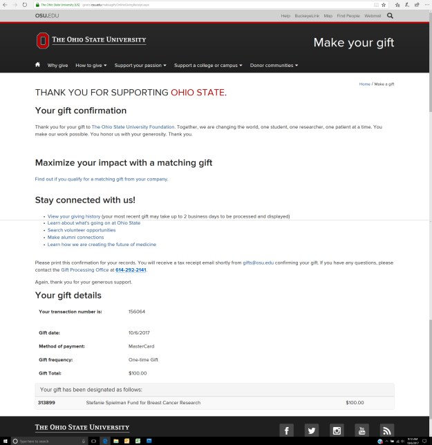
Task: Open Ohio State's Facebook page icon
Action: 286,430
